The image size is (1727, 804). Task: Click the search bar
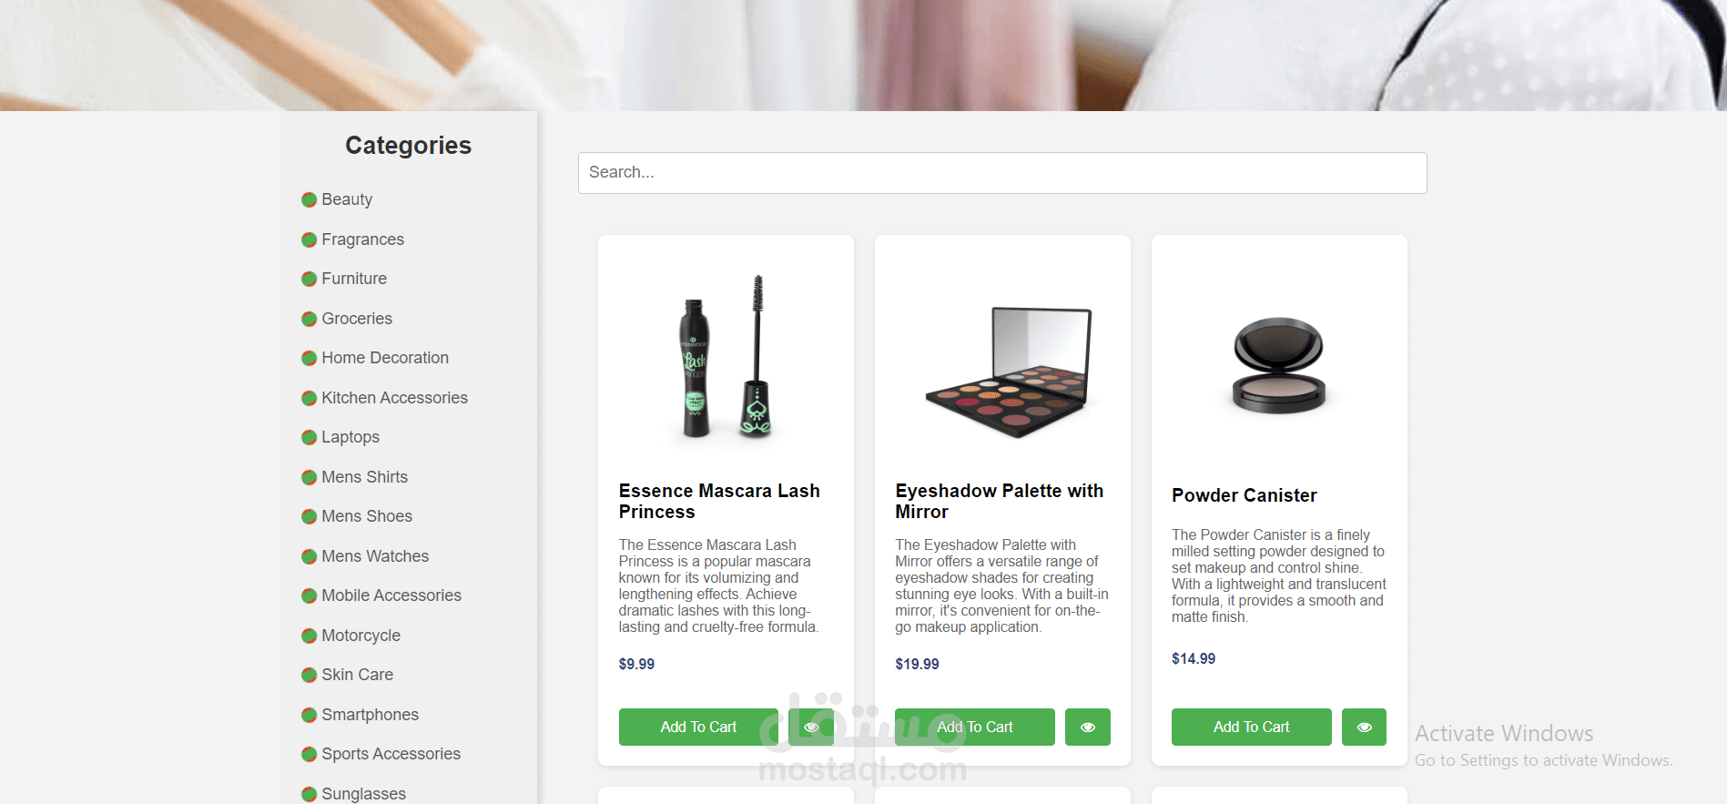pos(1001,172)
